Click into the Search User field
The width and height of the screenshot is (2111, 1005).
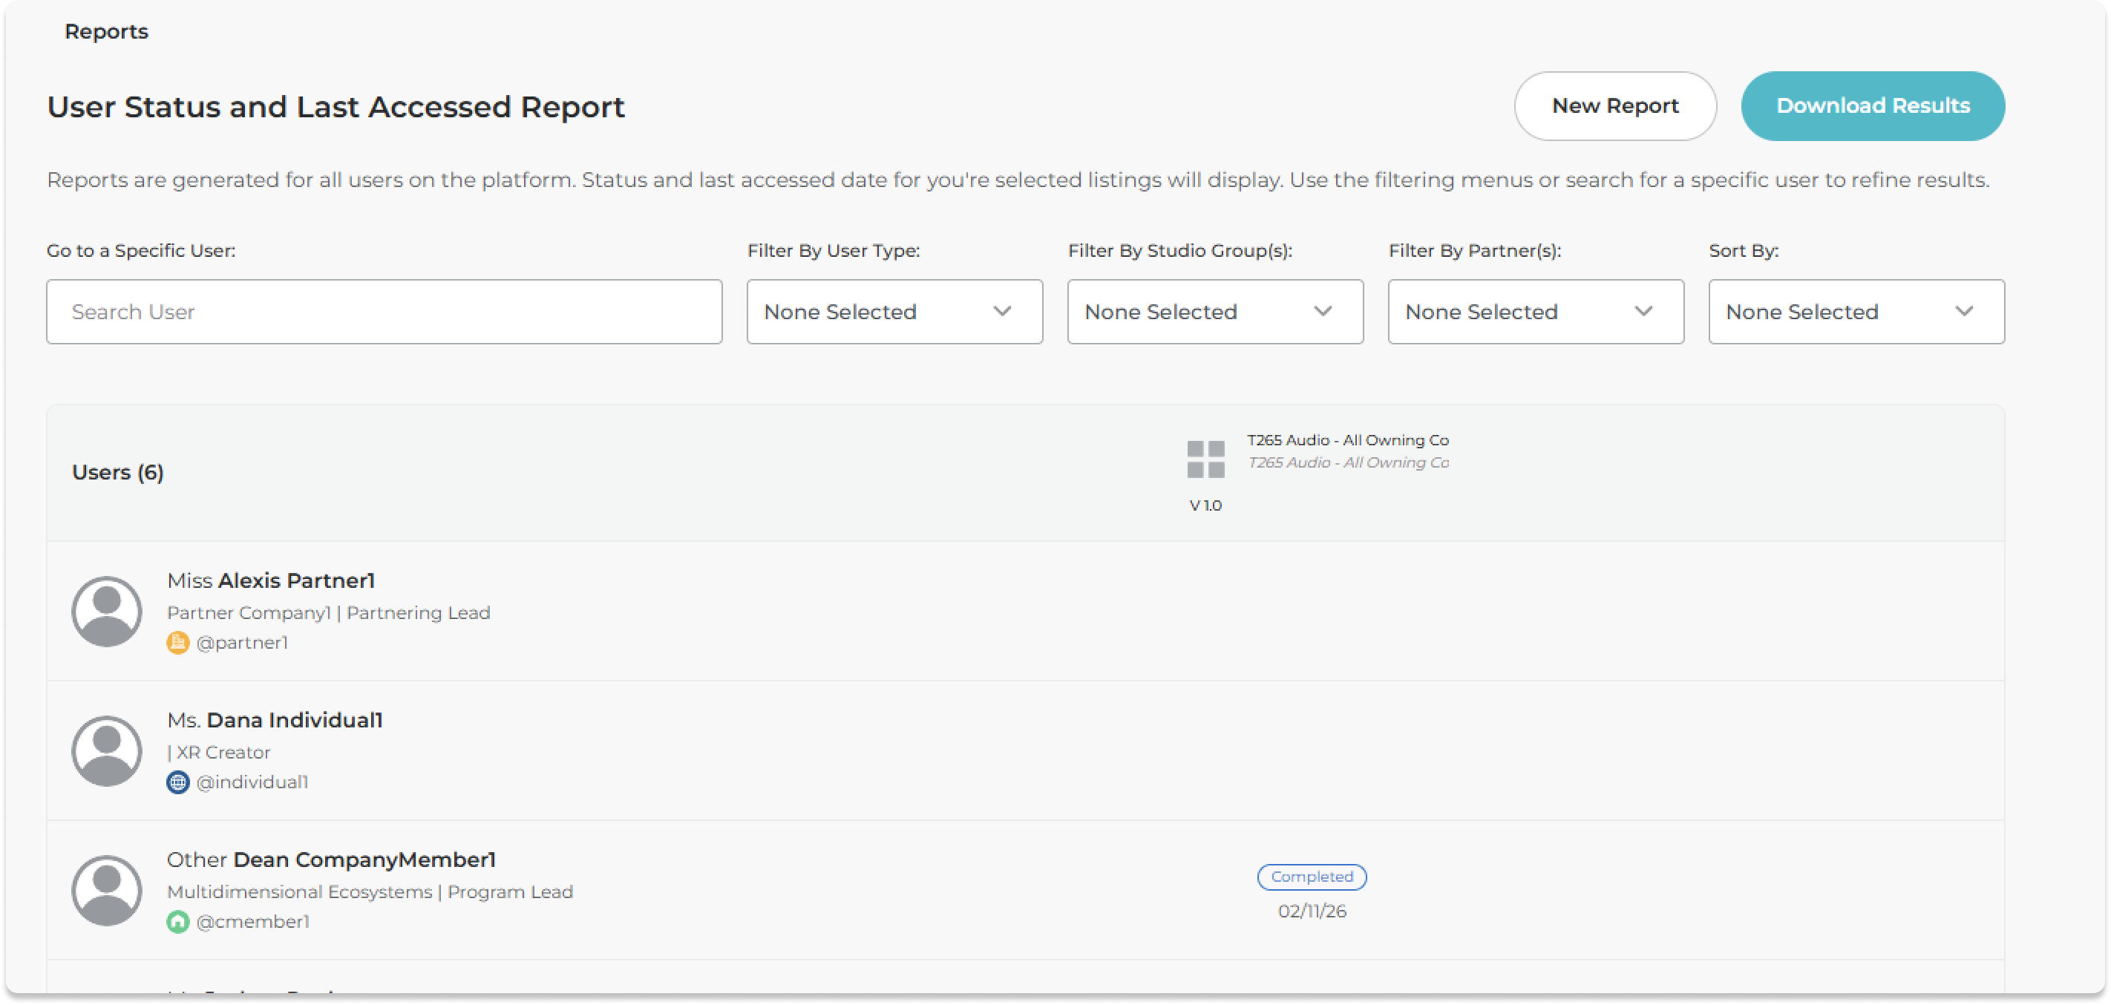[384, 312]
